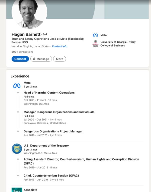Click the lock icon on Message button
The height and width of the screenshot is (192, 151).
click(34, 59)
